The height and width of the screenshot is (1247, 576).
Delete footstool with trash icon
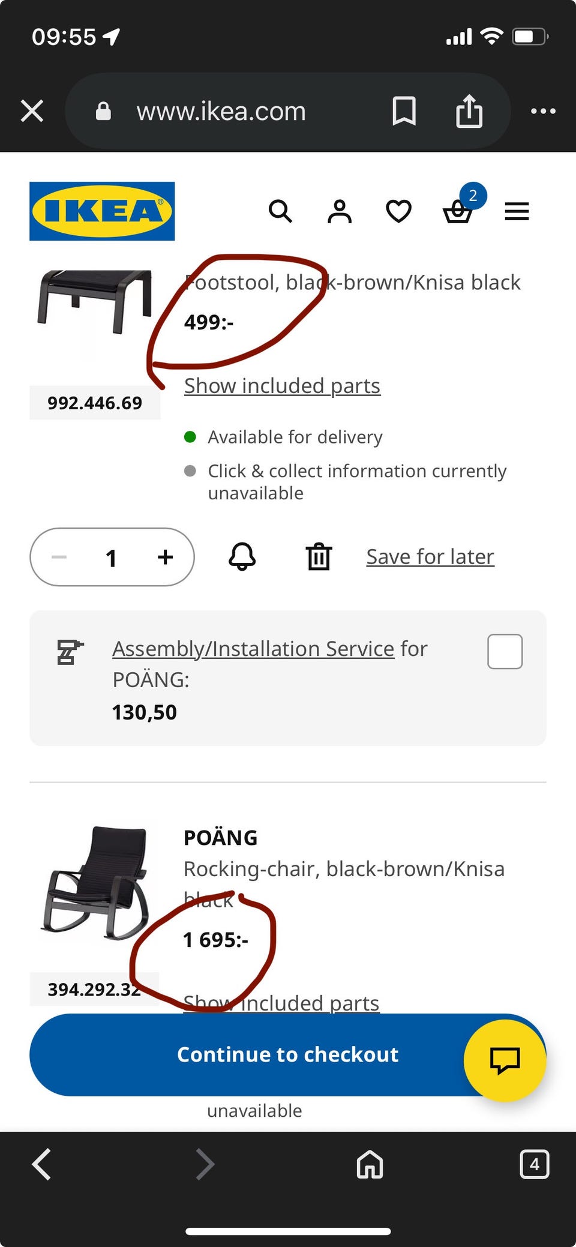coord(319,557)
